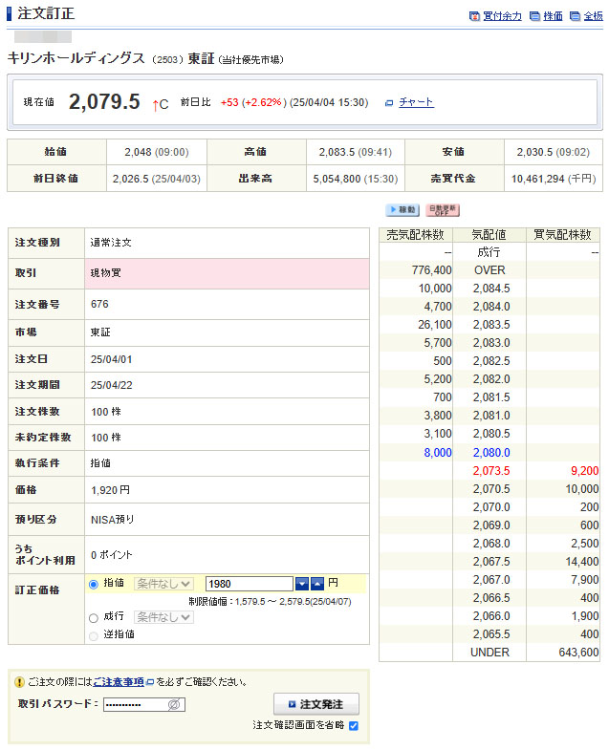Click the 2,080.0 ask price in order book
The height and width of the screenshot is (750, 609).
(490, 452)
